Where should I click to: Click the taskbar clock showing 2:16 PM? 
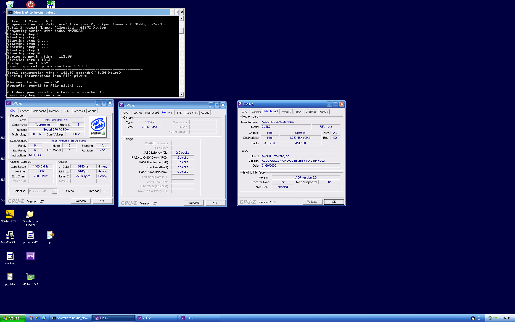coord(505,318)
